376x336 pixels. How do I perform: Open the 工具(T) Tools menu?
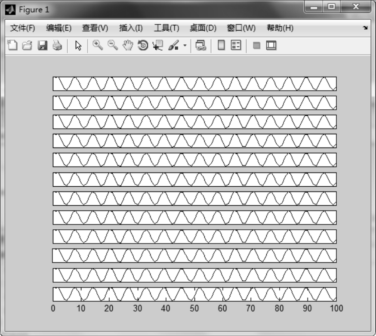(166, 28)
